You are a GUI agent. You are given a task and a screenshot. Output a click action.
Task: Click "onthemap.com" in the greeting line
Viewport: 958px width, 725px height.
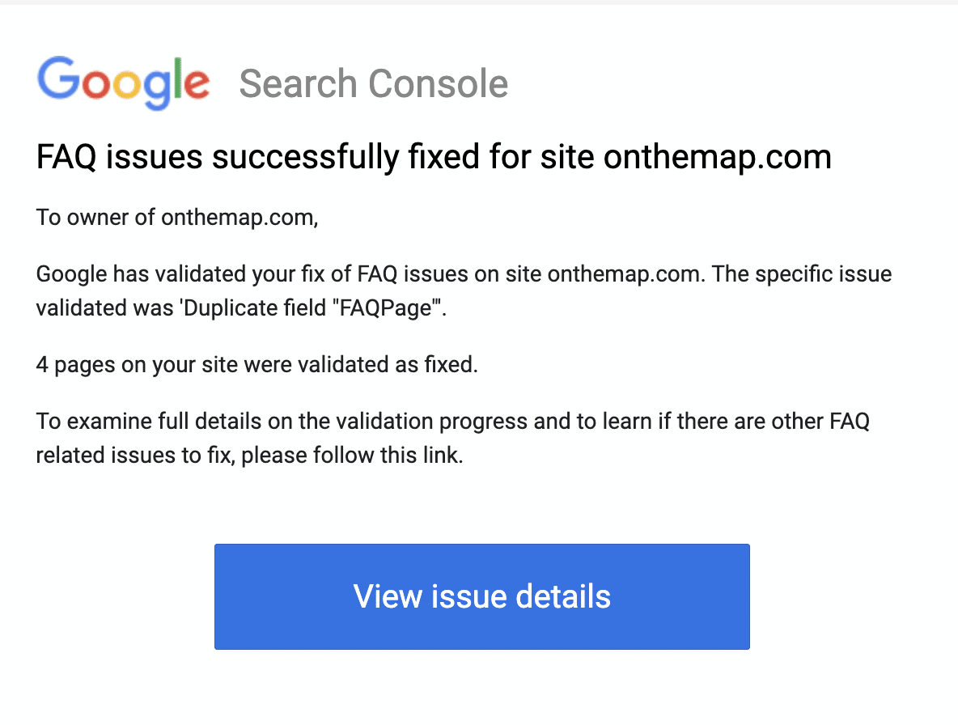click(238, 218)
